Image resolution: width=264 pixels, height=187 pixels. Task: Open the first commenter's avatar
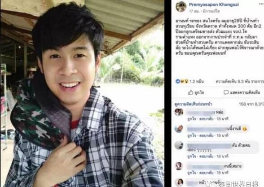[179, 112]
